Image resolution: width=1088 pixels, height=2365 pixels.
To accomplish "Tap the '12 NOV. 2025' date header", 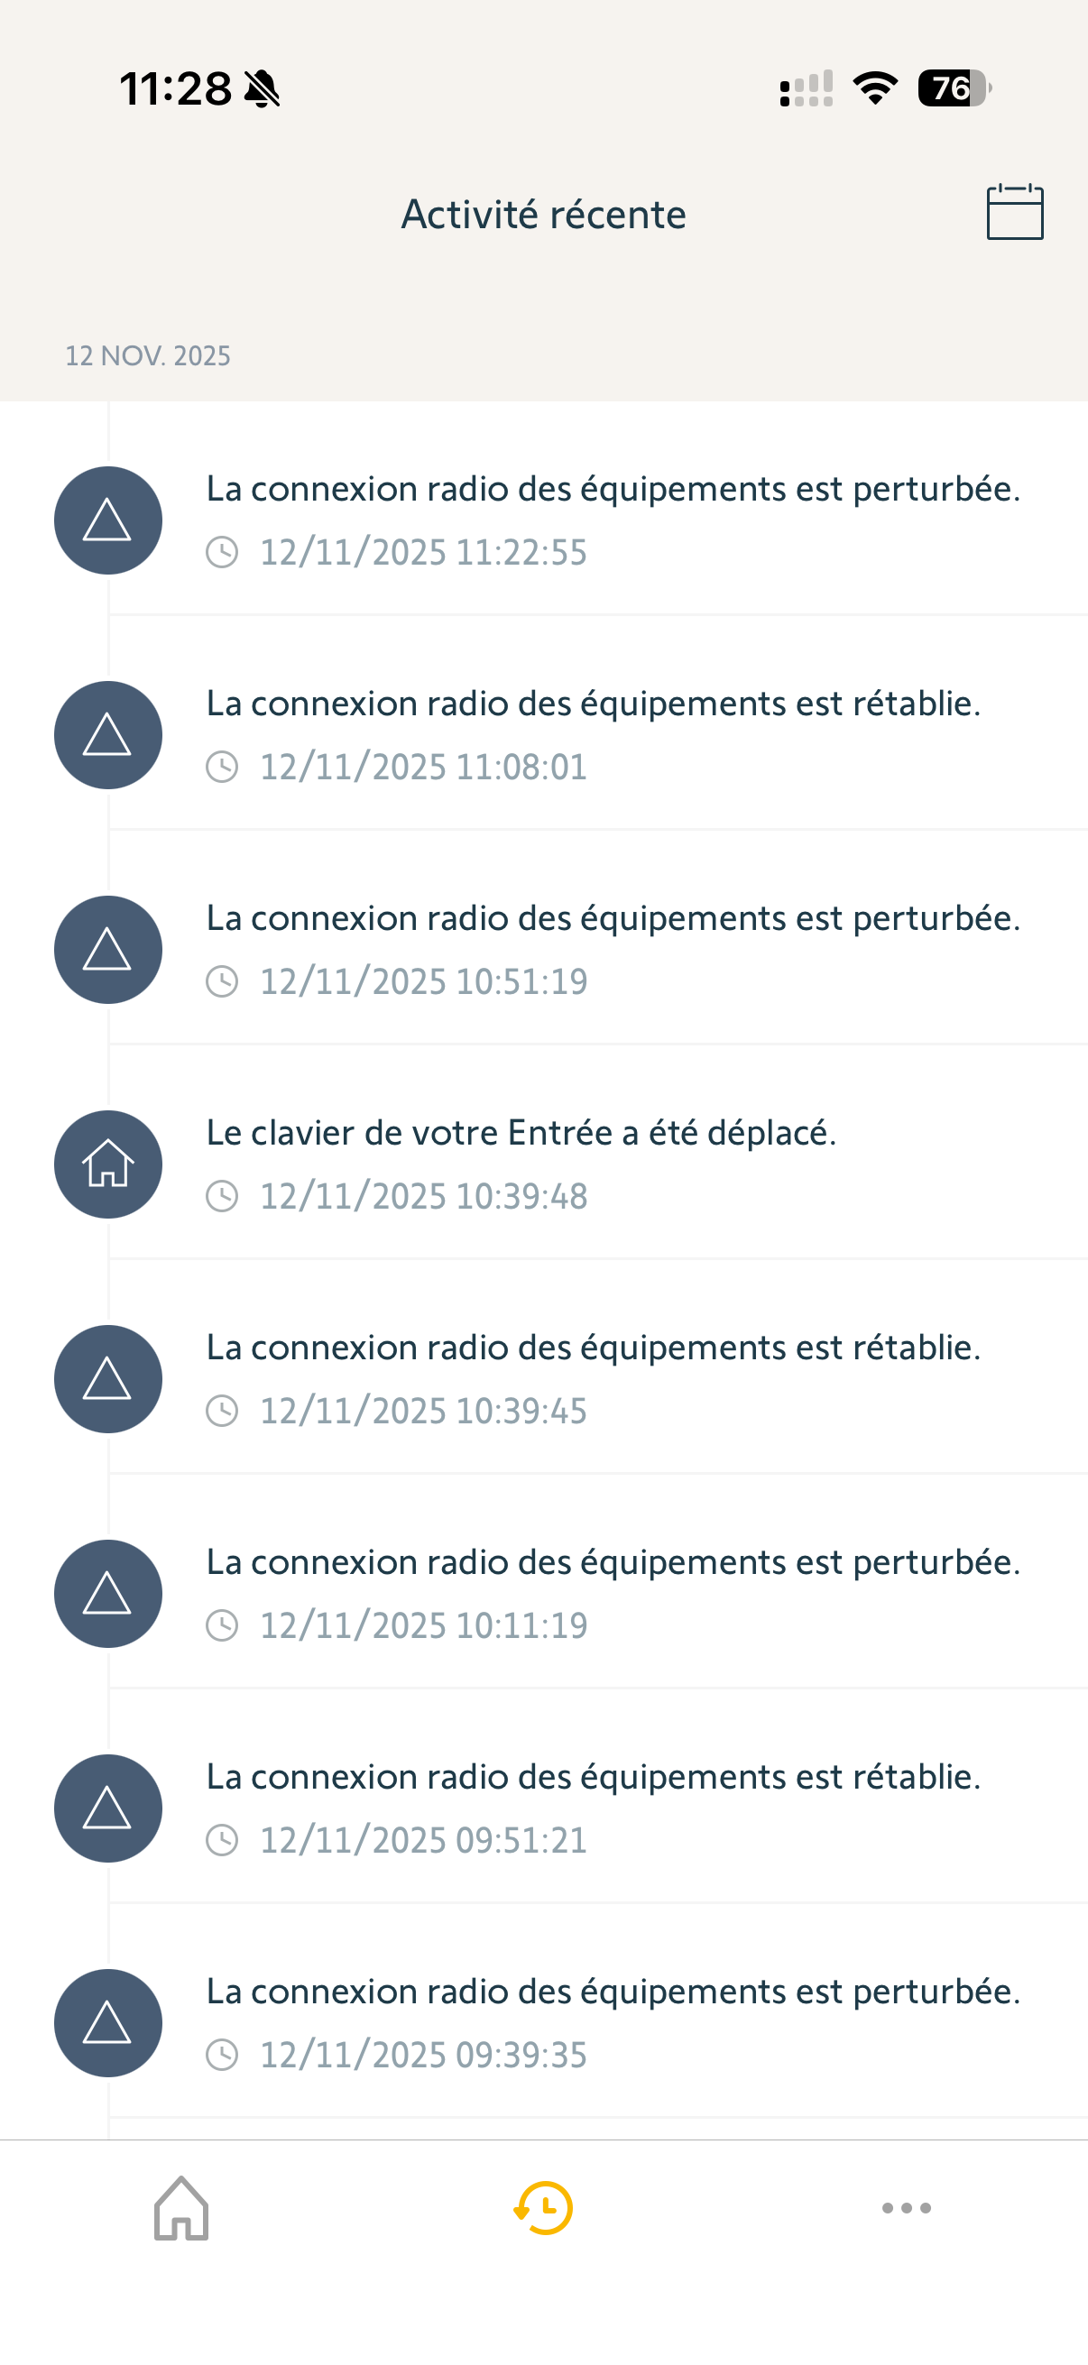I will click(148, 356).
